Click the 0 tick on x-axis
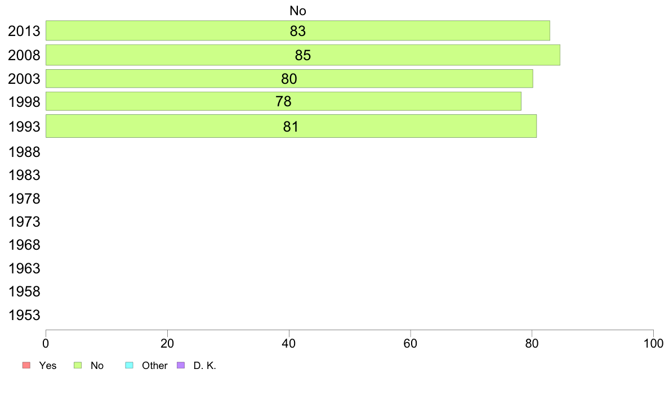669x414 pixels. (x=46, y=344)
